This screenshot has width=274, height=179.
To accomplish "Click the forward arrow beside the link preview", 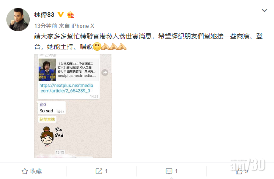I will coord(105,73).
